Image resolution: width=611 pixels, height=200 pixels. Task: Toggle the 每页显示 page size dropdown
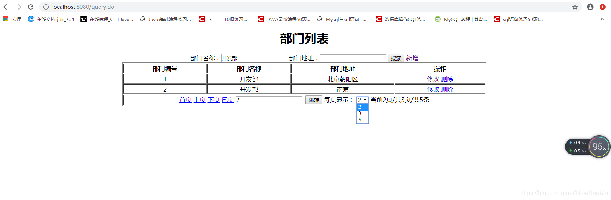(363, 100)
